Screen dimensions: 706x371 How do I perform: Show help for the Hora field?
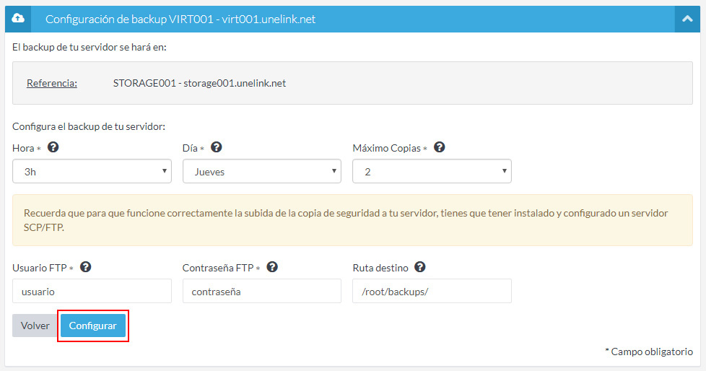point(53,147)
